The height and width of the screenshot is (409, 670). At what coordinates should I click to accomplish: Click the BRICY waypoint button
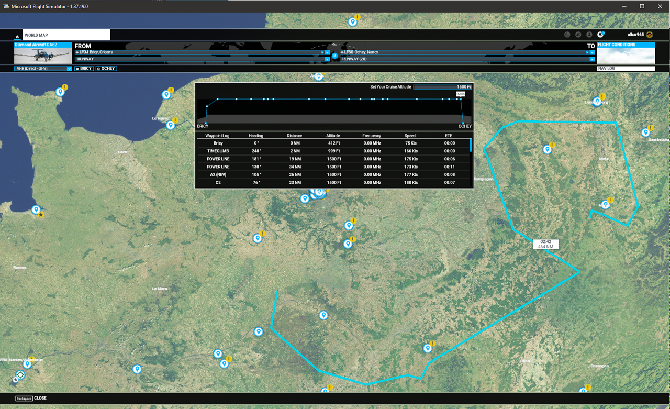tap(84, 69)
